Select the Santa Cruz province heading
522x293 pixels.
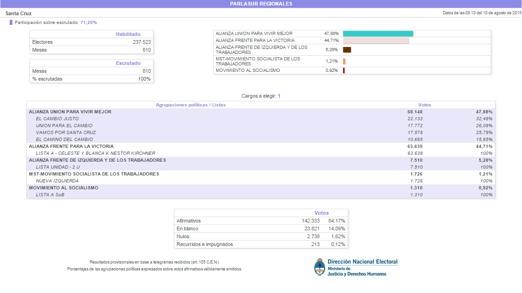click(x=19, y=13)
